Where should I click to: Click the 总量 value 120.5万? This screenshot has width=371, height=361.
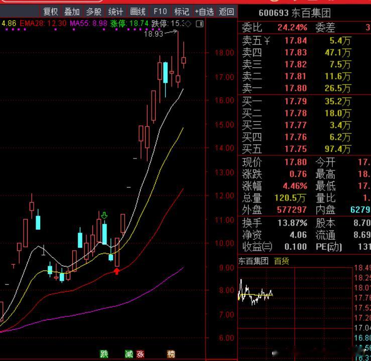tap(290, 198)
